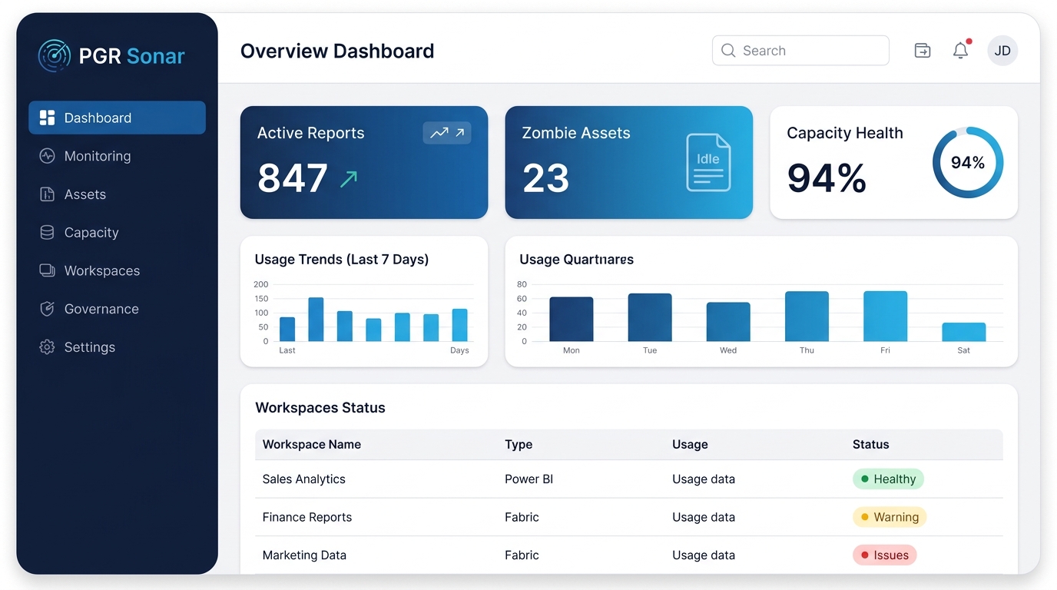This screenshot has height=590, width=1057.
Task: Click Usage data in Sales Analytics row
Action: [704, 479]
